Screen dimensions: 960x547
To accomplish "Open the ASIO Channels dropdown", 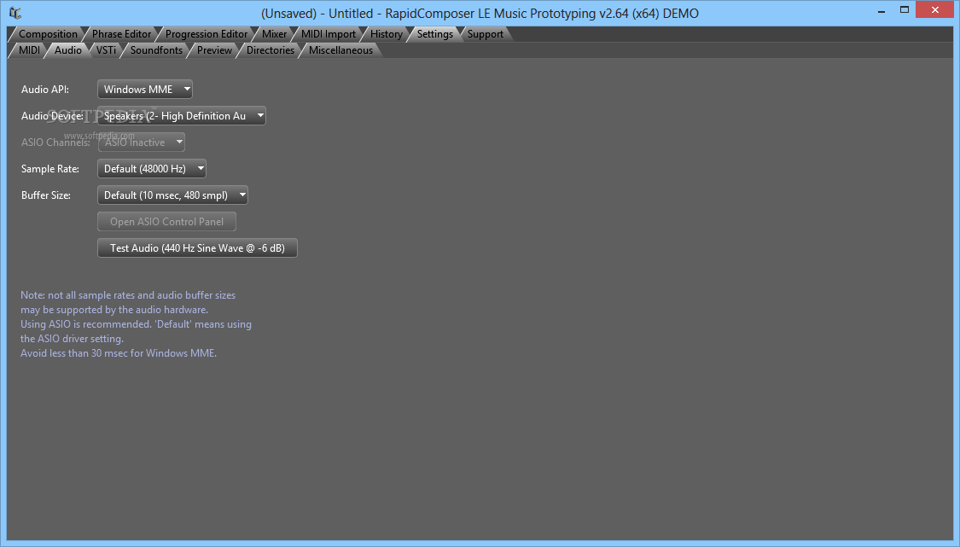I will point(142,143).
